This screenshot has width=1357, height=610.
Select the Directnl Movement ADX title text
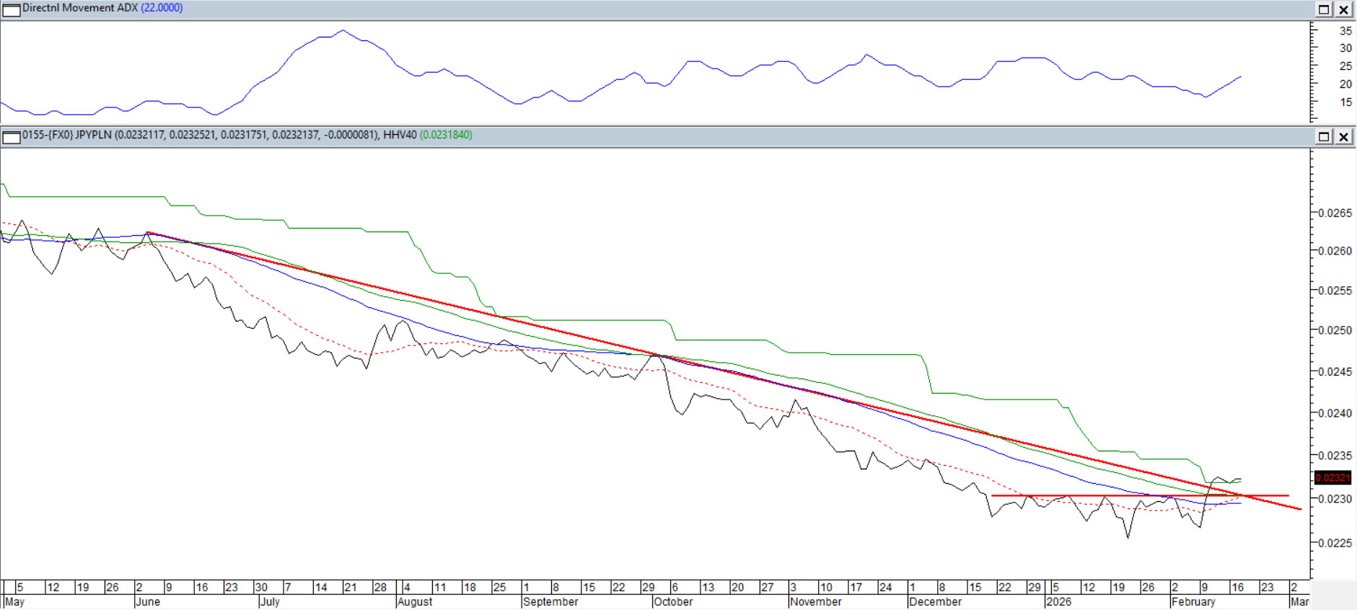click(79, 8)
